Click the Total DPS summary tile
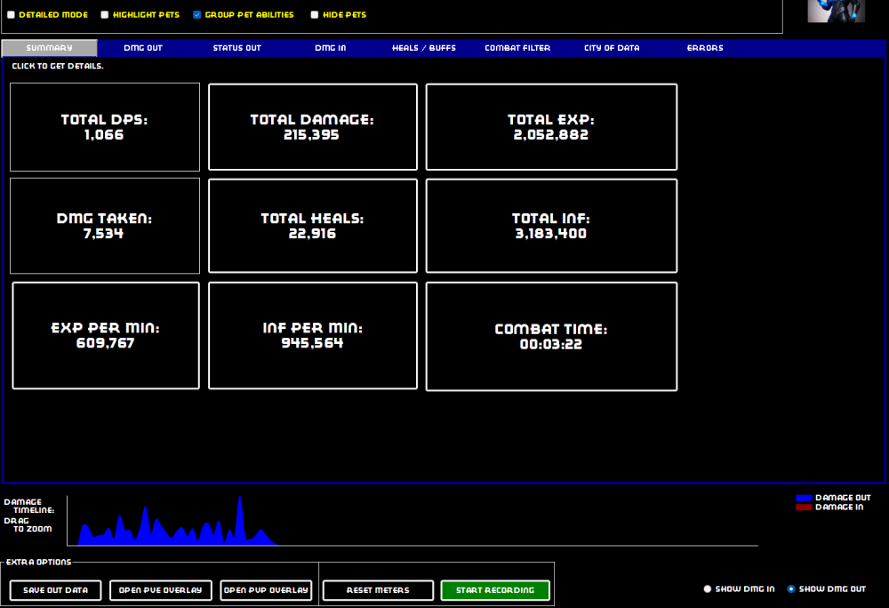 [x=105, y=127]
